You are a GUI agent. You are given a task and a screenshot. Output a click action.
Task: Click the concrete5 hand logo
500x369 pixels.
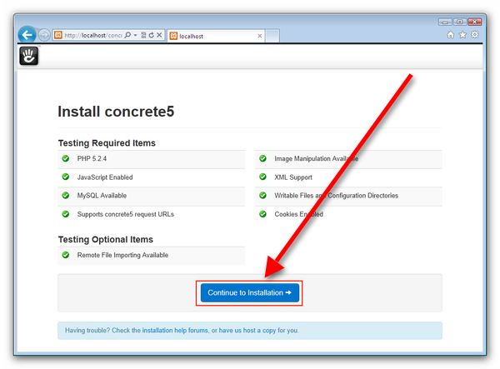pyautogui.click(x=27, y=56)
